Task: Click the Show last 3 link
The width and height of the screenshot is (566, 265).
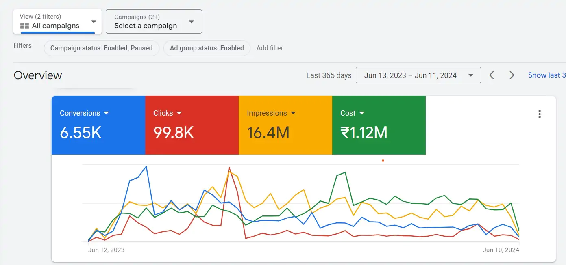Action: pos(546,75)
